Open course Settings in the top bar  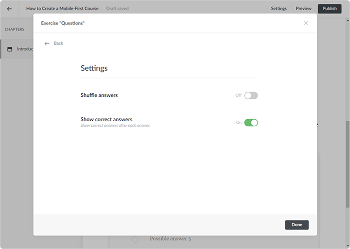coord(278,8)
